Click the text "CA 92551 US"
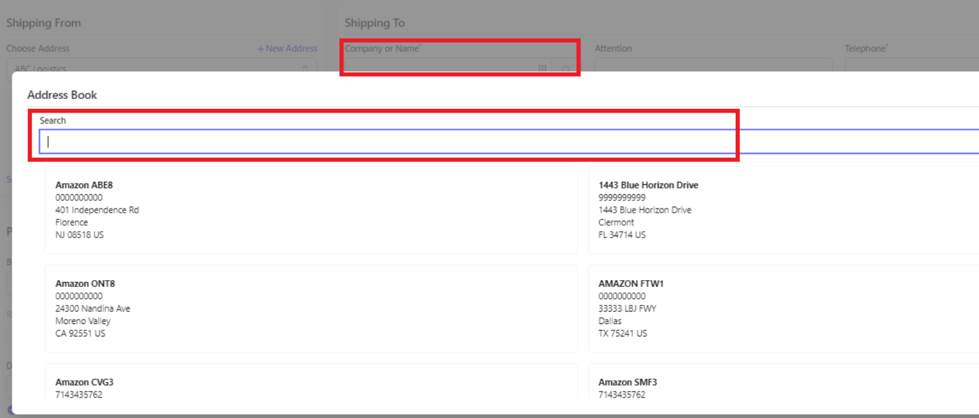 (x=80, y=333)
